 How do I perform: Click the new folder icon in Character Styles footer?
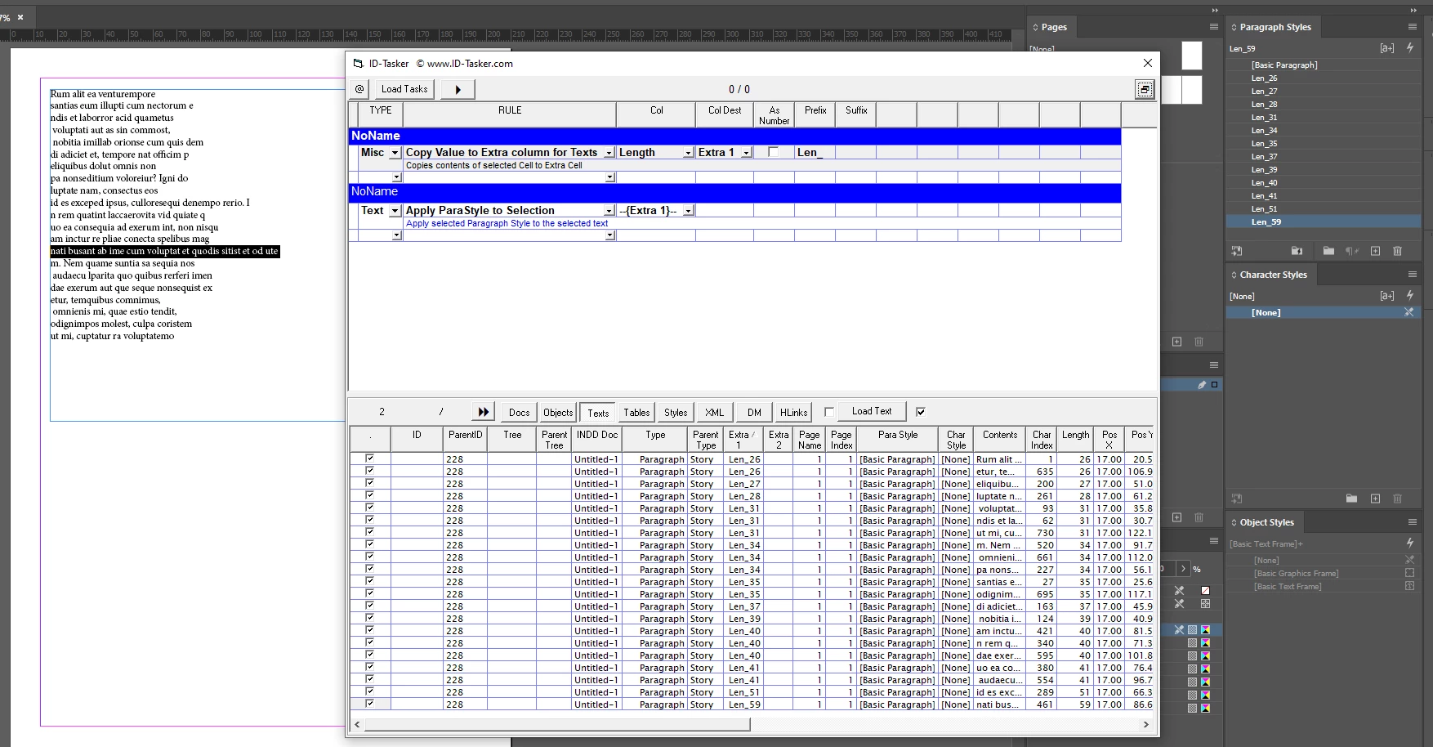(1351, 499)
